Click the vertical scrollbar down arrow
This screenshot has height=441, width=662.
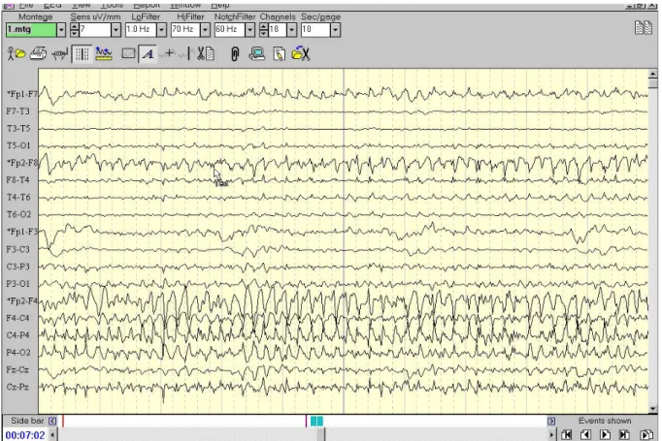click(653, 409)
